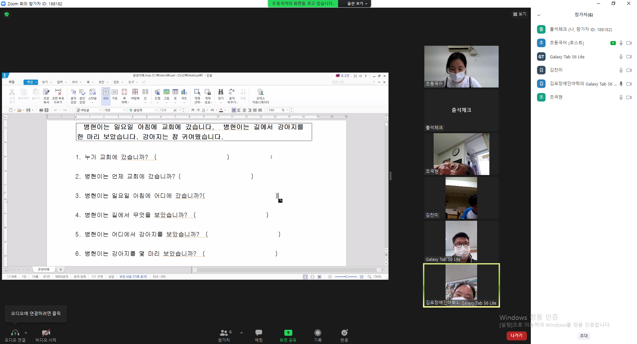Click the 오피스 커뮤니케이터 icon

260,96
